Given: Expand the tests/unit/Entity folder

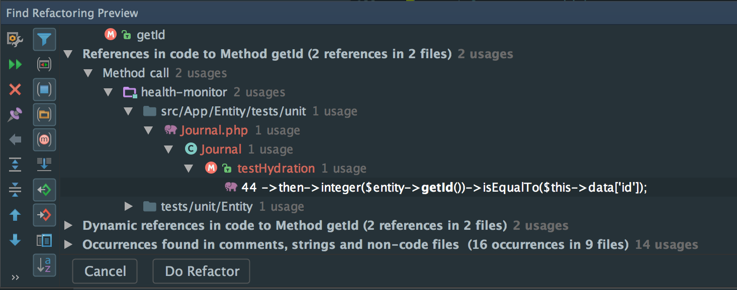Looking at the screenshot, I should click(x=128, y=206).
